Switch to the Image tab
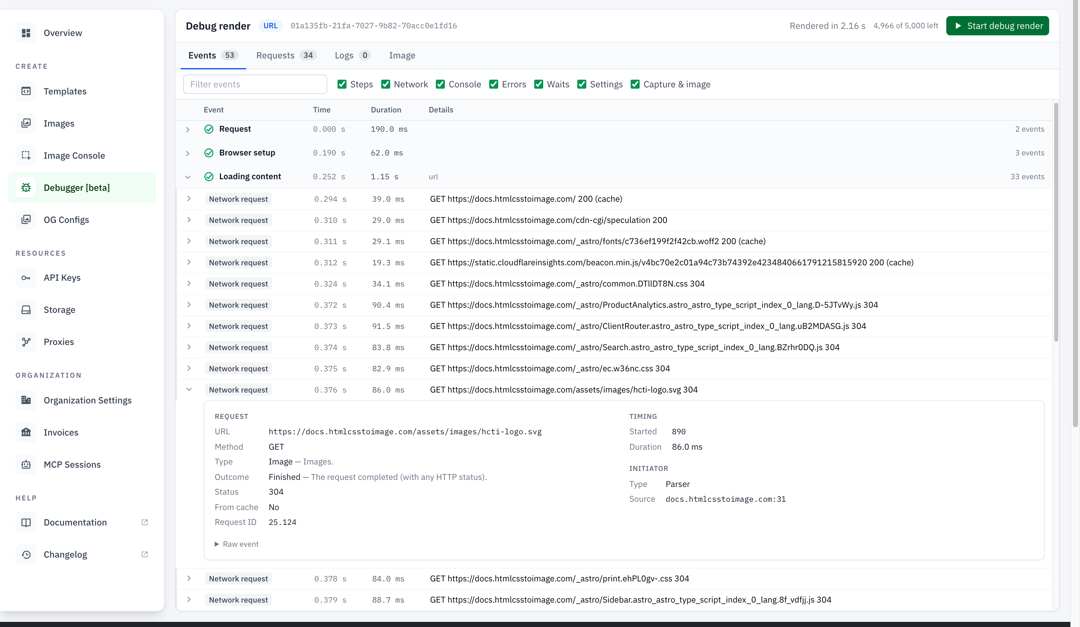This screenshot has height=627, width=1080. pos(402,55)
